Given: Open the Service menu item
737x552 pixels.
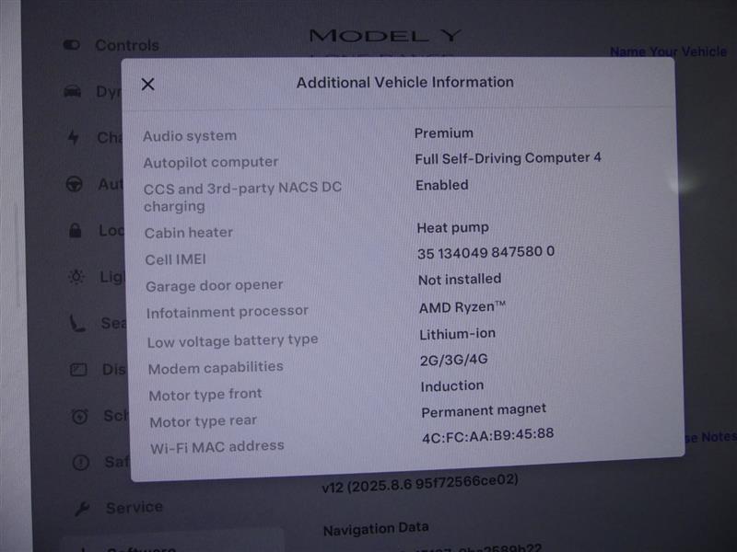Looking at the screenshot, I should pos(135,508).
